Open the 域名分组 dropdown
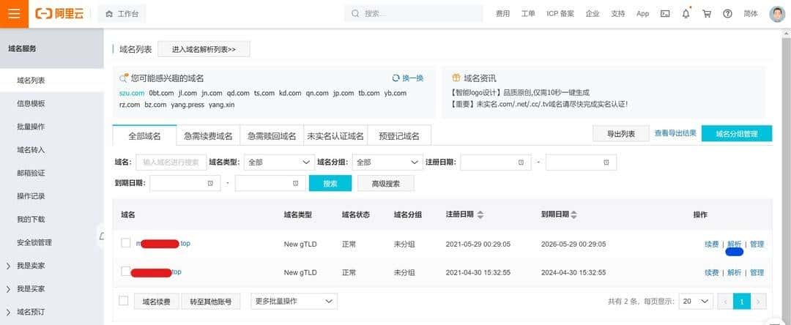 pos(387,162)
